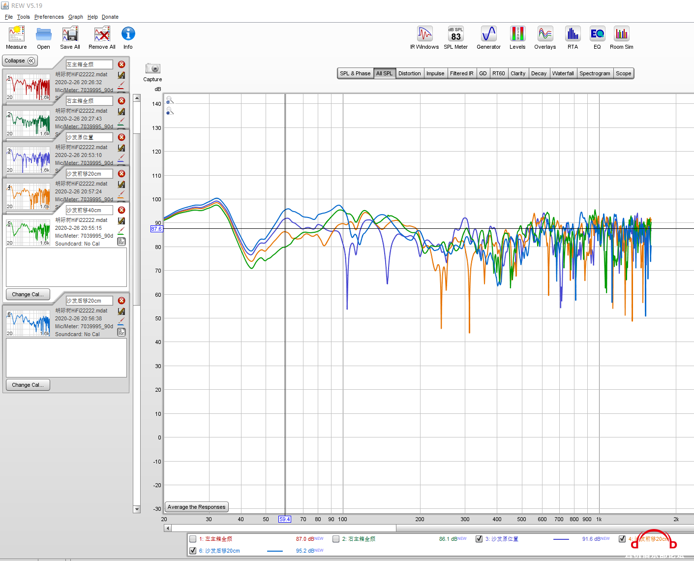
Task: Enable trace 2 右主箱全频 checkbox
Action: coord(336,539)
